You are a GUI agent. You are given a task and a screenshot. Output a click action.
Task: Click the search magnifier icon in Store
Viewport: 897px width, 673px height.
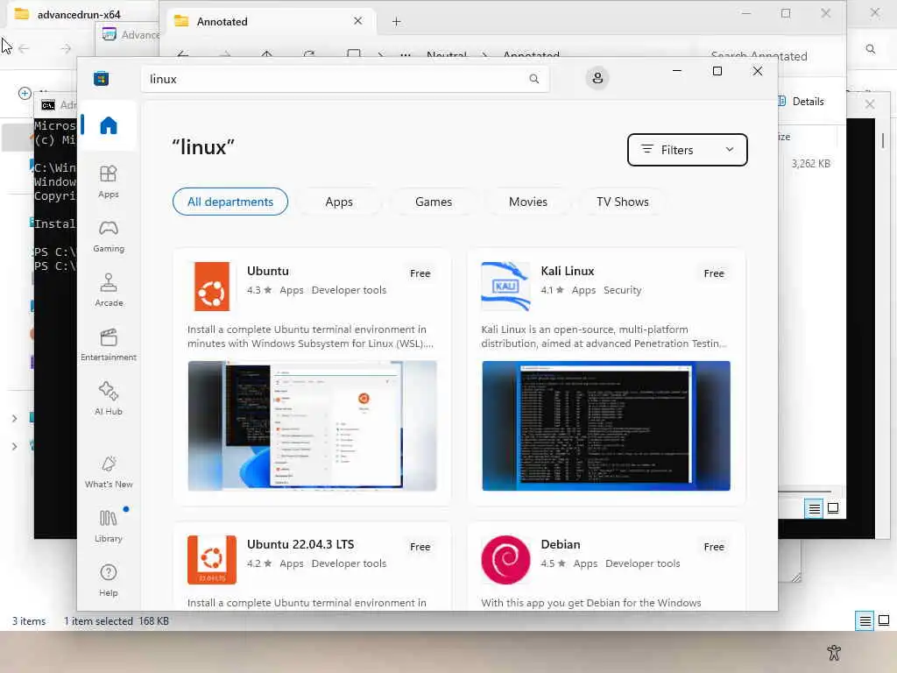click(533, 79)
